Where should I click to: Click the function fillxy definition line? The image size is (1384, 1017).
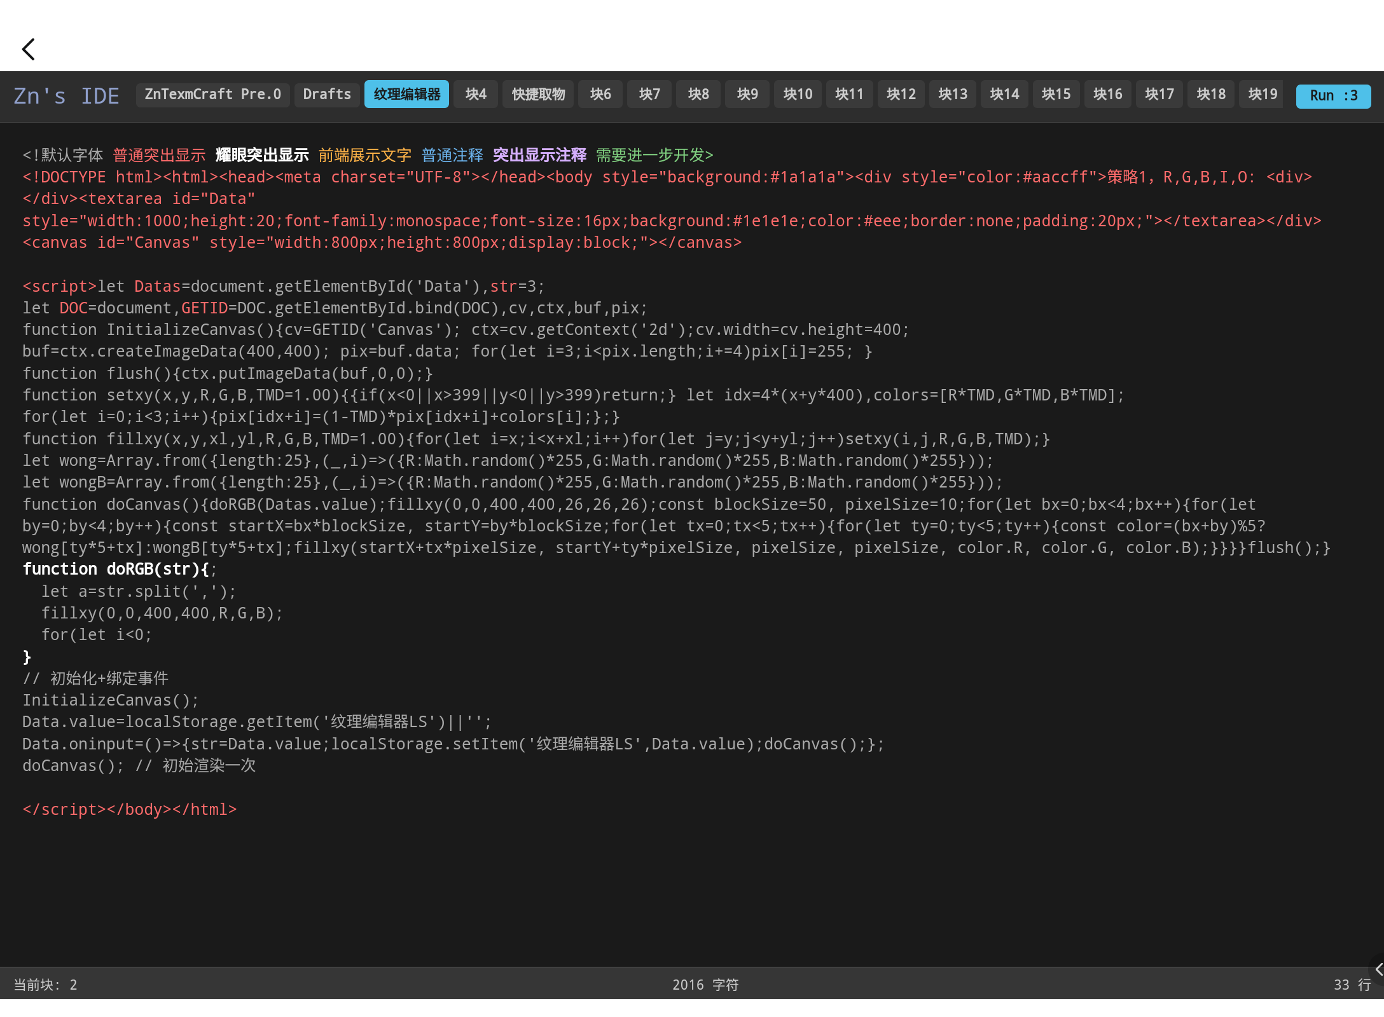coord(536,439)
